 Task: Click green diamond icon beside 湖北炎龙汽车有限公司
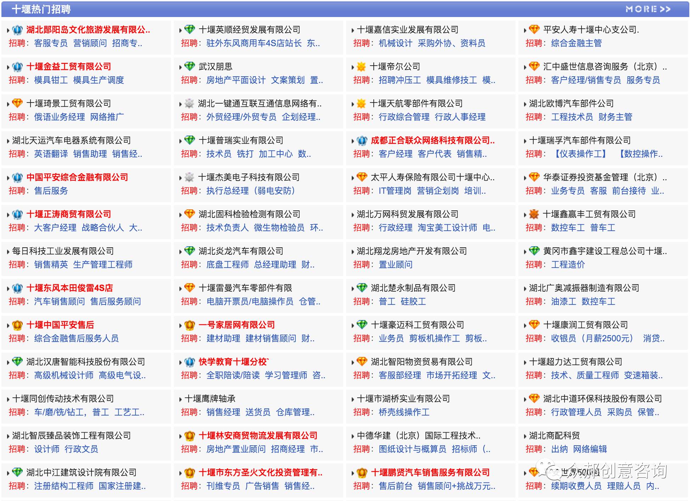(190, 251)
